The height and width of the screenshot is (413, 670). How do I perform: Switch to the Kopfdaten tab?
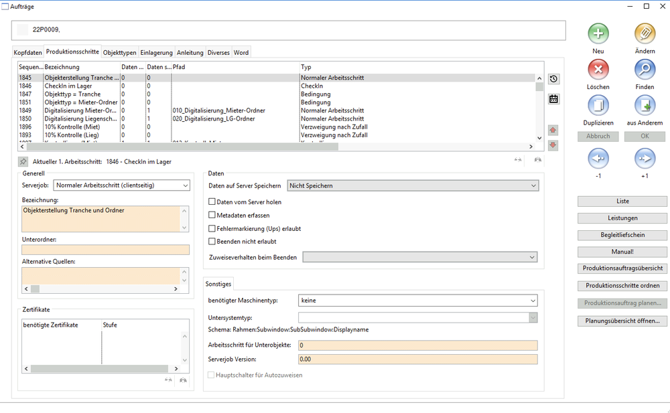(27, 52)
